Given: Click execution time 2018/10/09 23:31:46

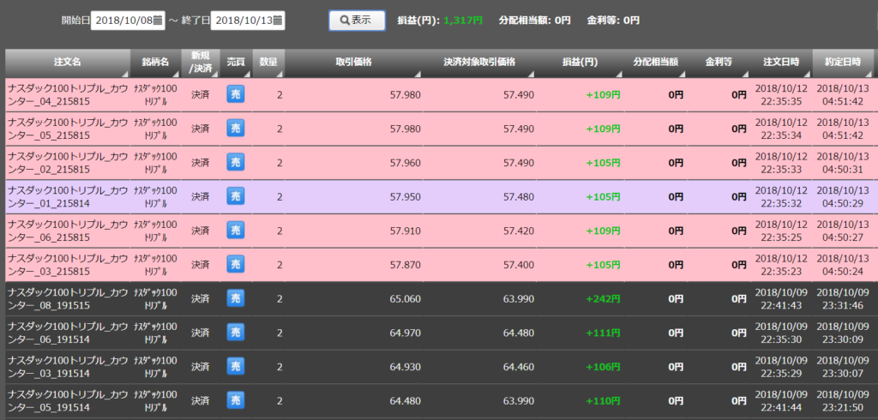Looking at the screenshot, I should [843, 298].
